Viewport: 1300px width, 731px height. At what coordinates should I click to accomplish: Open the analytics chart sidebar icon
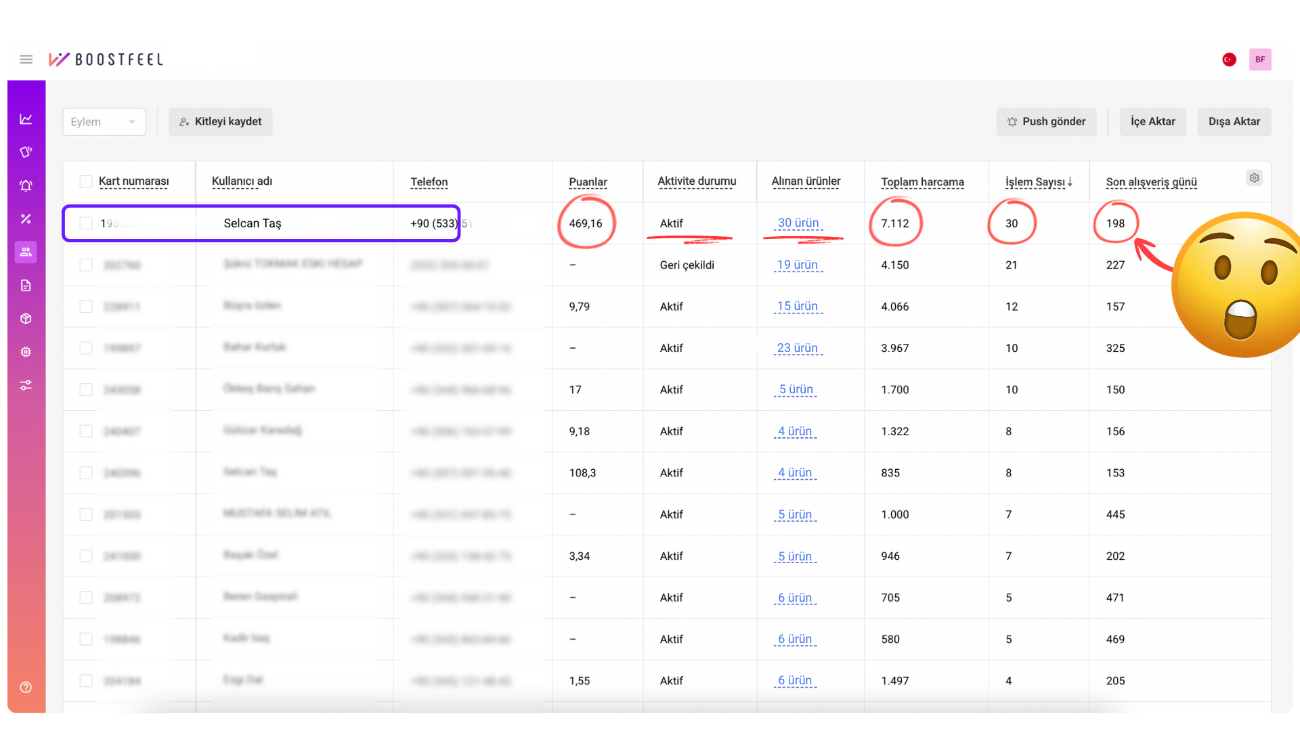coord(26,119)
